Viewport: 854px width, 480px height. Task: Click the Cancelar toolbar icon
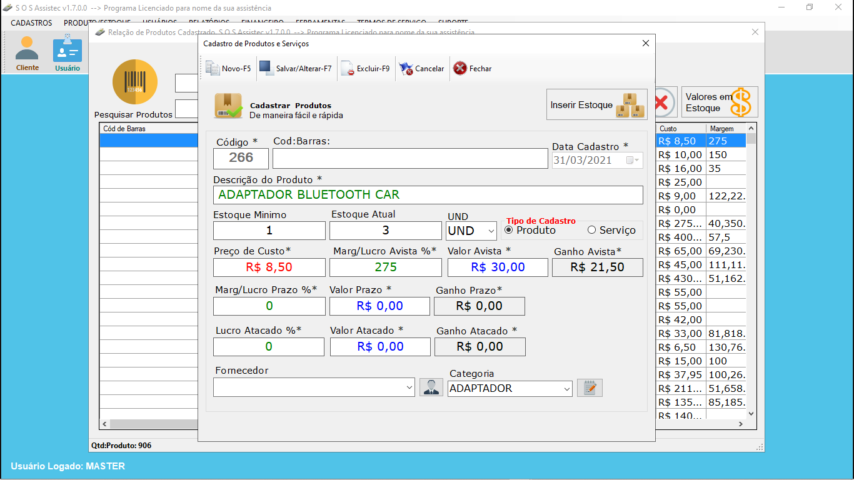click(x=406, y=69)
